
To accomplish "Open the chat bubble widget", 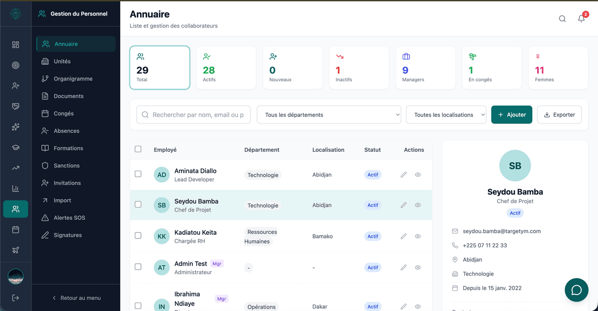I will click(577, 290).
